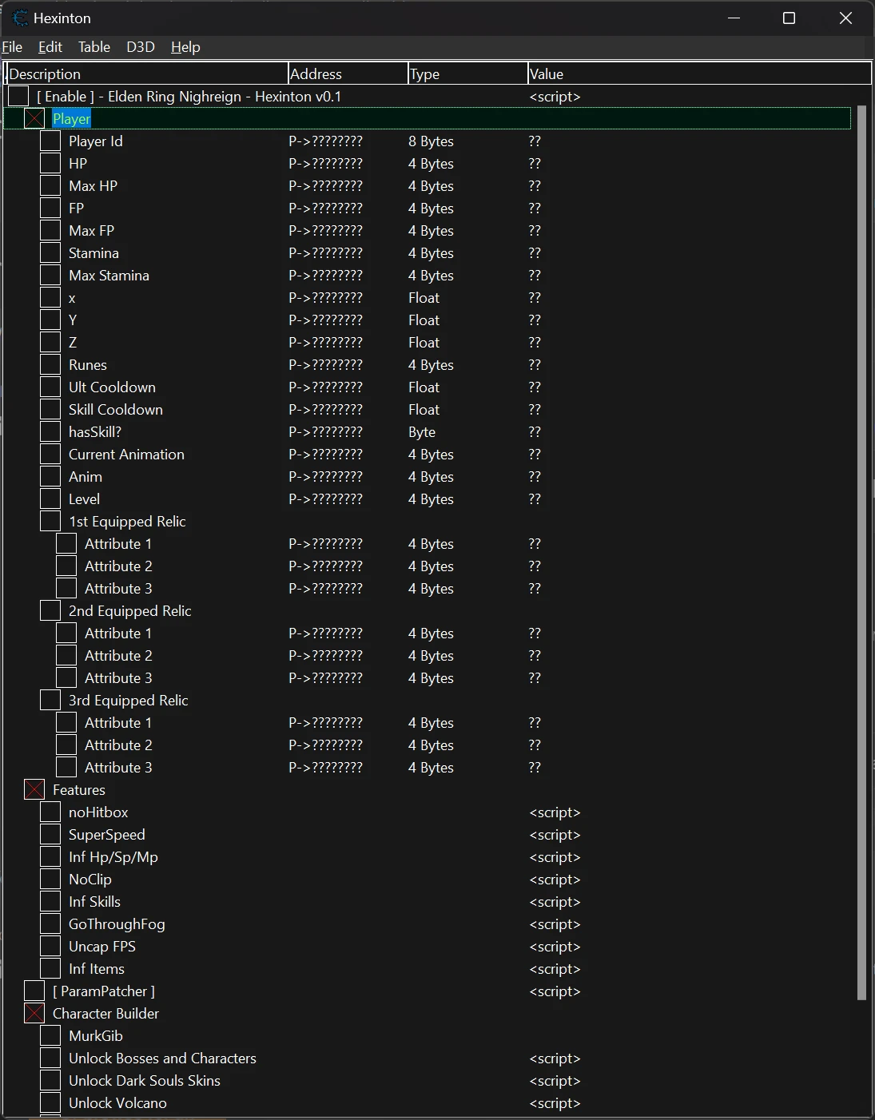Enable Inf Hp/Sp/Mp
This screenshot has height=1120, width=875.
tap(50, 856)
